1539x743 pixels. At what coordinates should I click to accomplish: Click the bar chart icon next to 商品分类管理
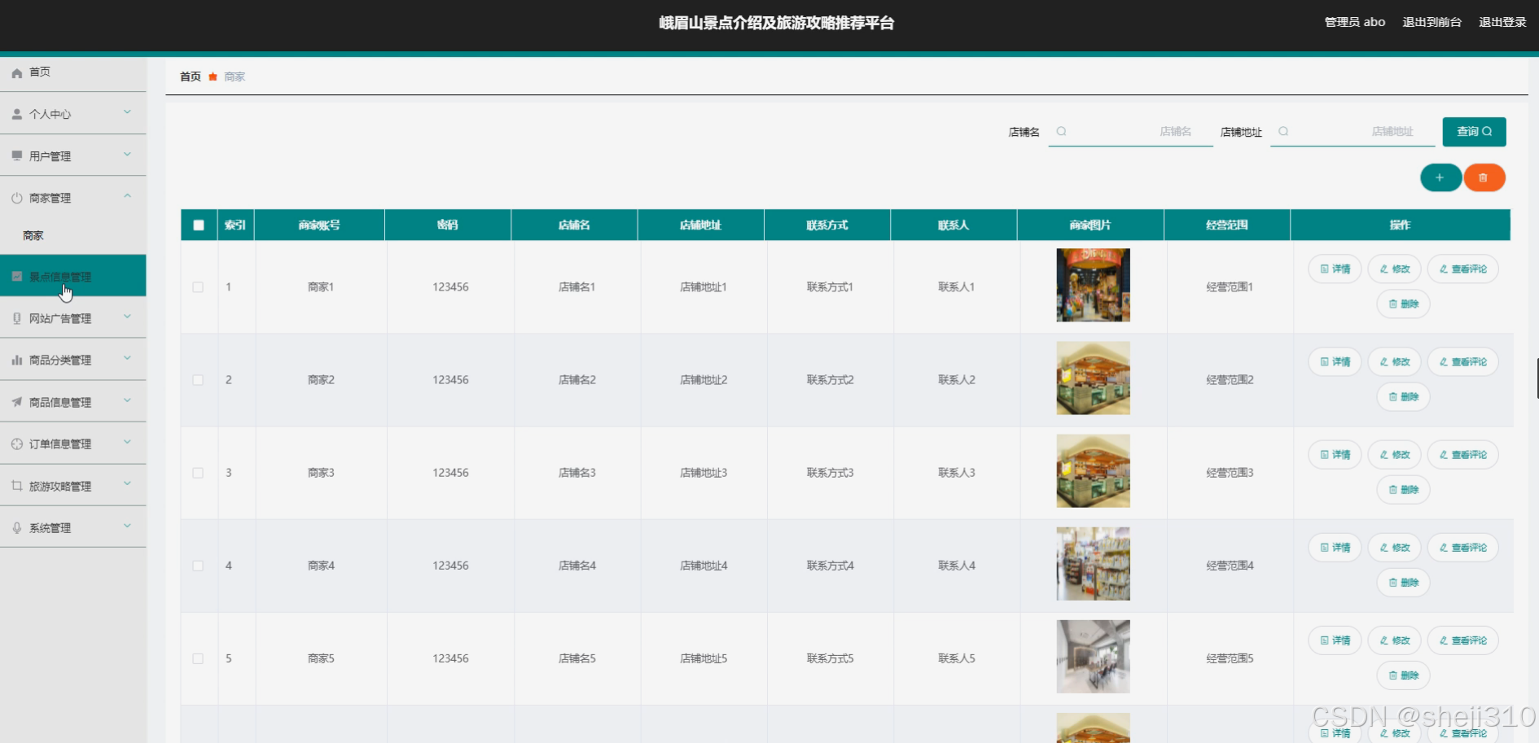16,360
